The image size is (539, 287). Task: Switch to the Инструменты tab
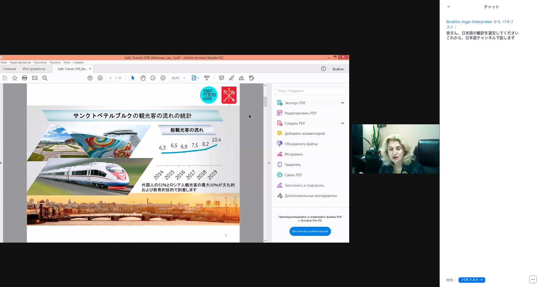pos(34,69)
